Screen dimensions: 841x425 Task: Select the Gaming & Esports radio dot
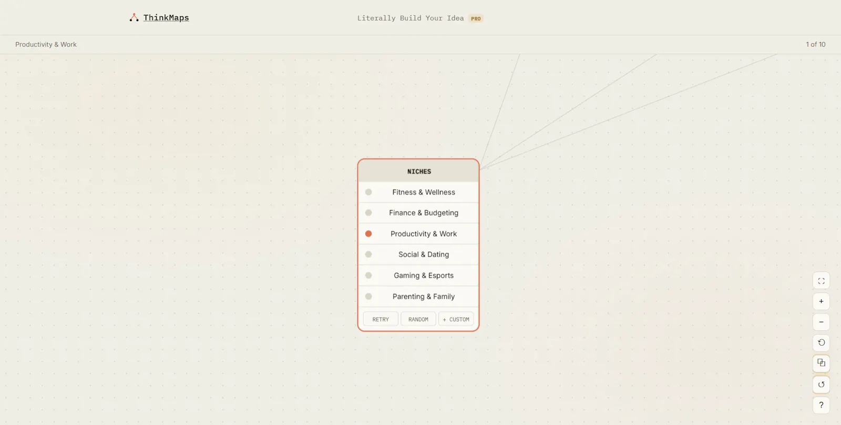point(368,275)
